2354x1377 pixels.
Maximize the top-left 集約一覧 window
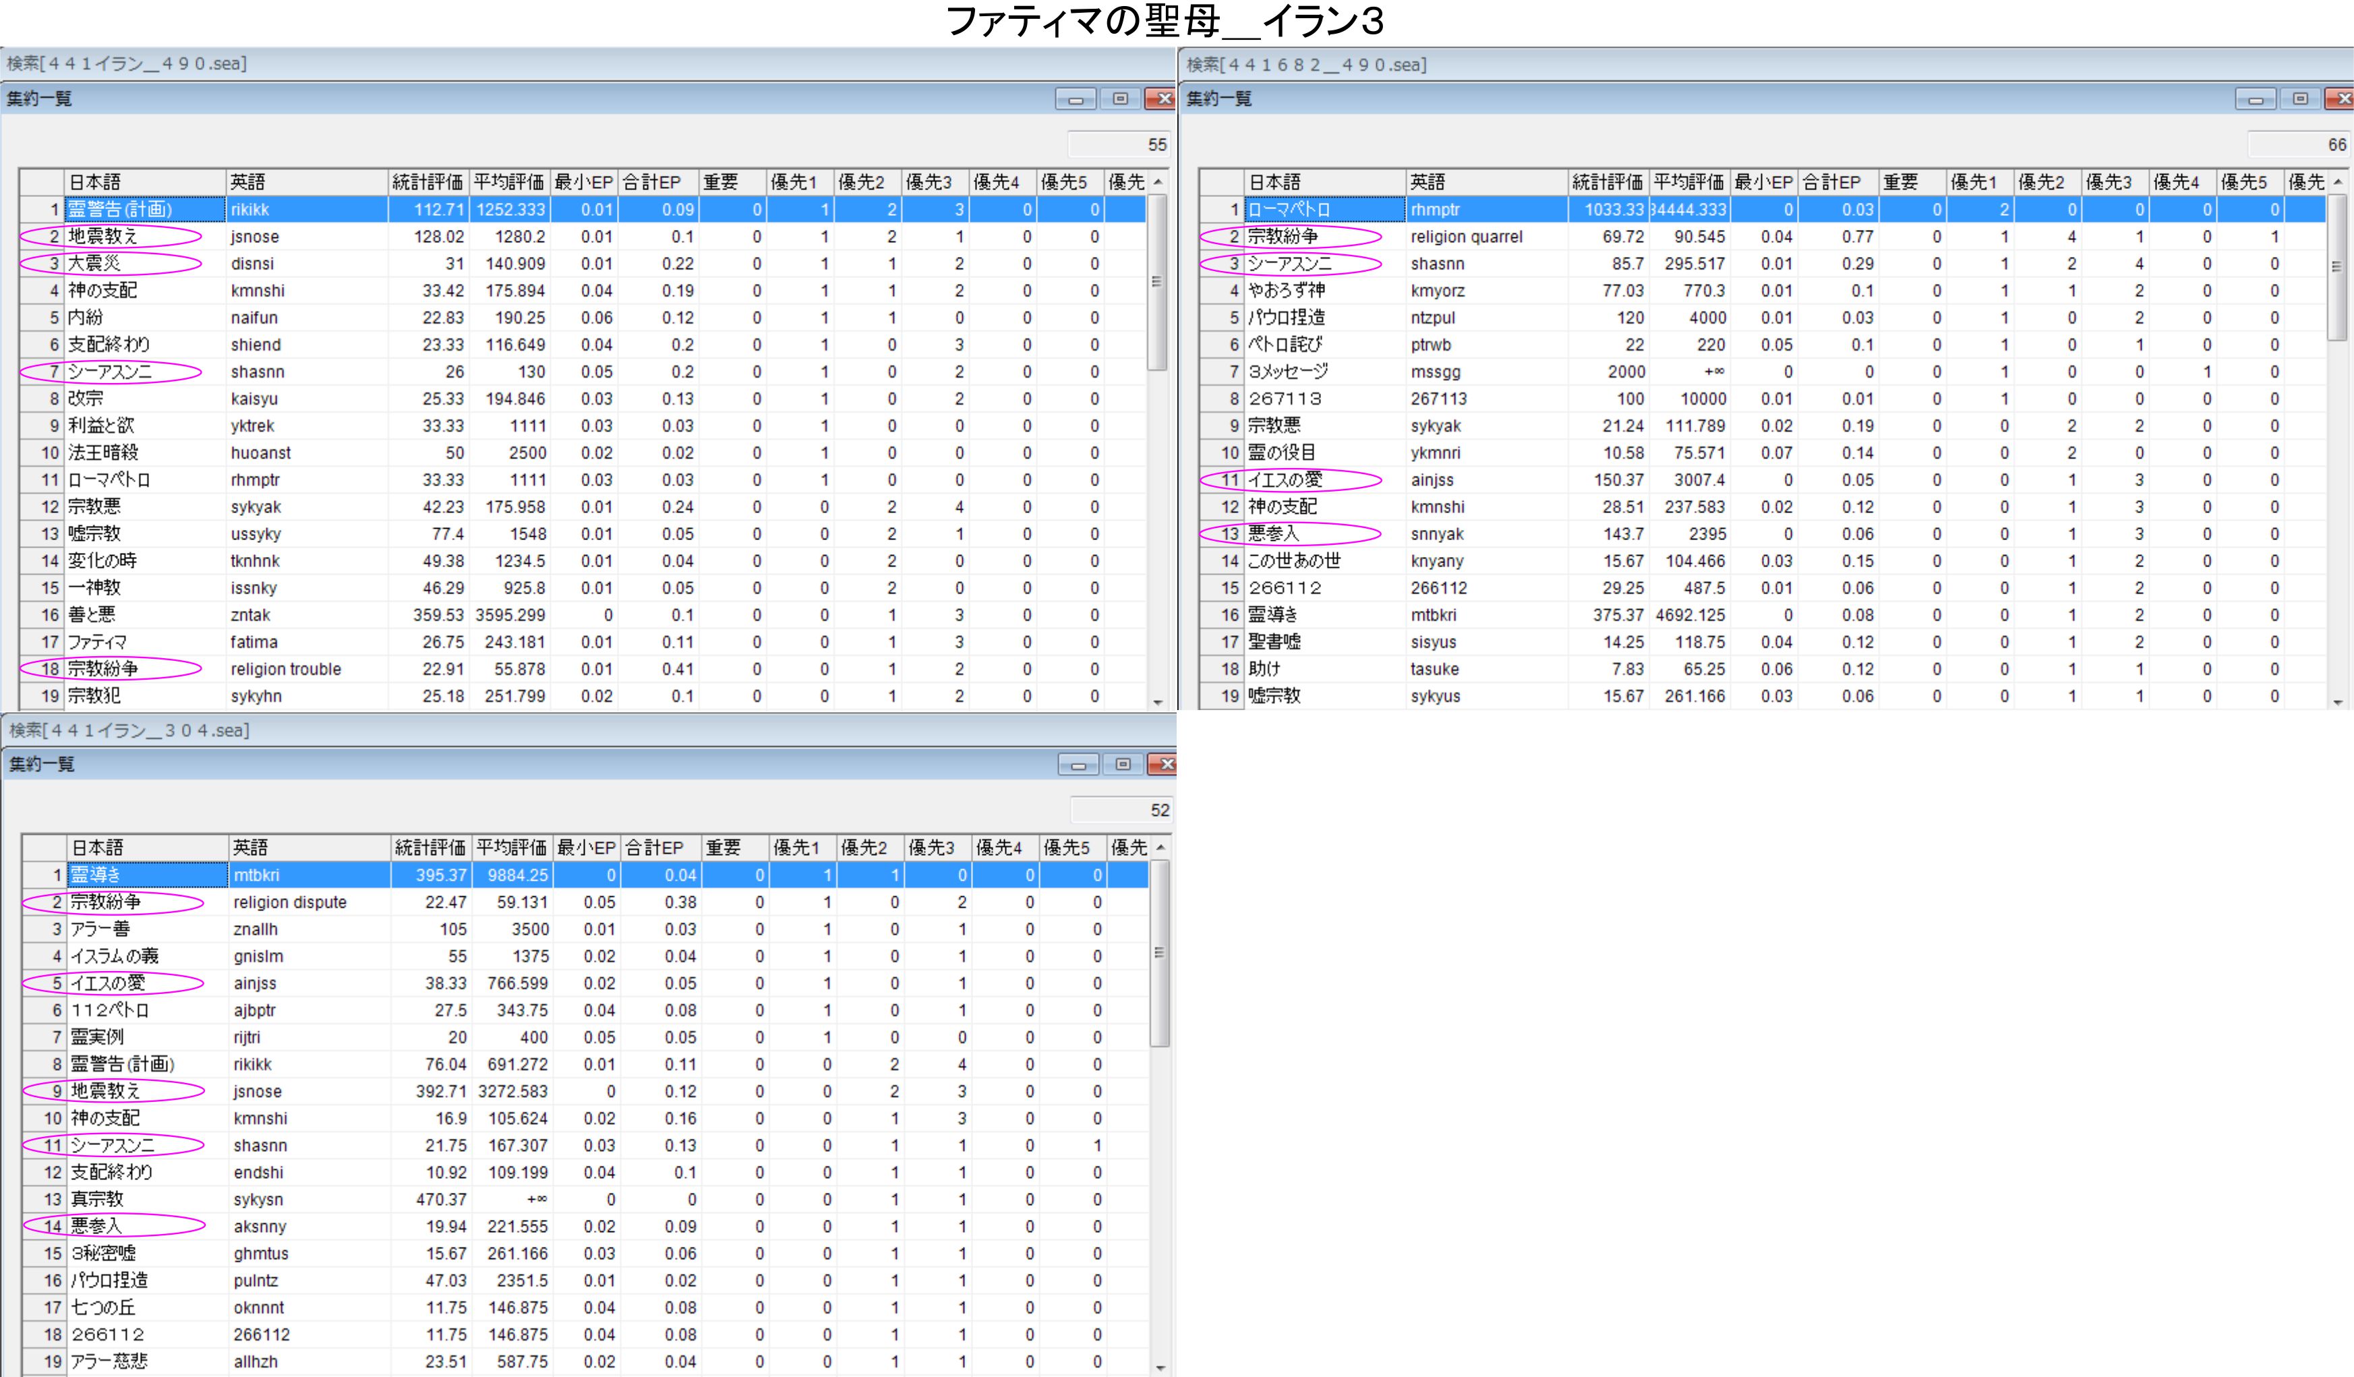tap(1120, 99)
